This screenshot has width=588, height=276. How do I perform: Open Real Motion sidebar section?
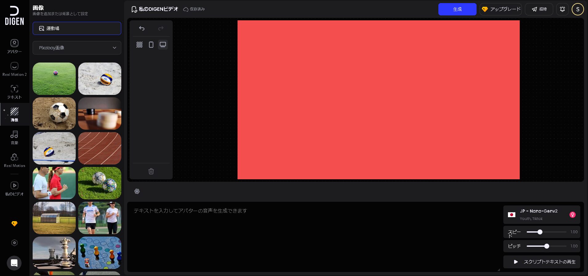coord(14,160)
